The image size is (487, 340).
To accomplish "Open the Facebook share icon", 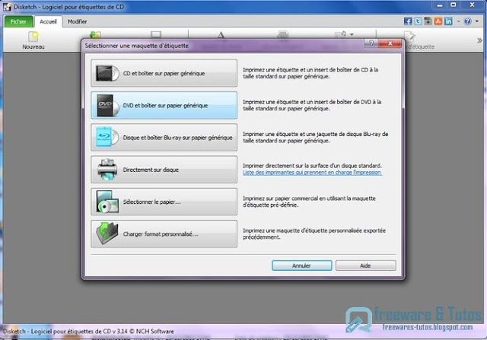I will 408,21.
